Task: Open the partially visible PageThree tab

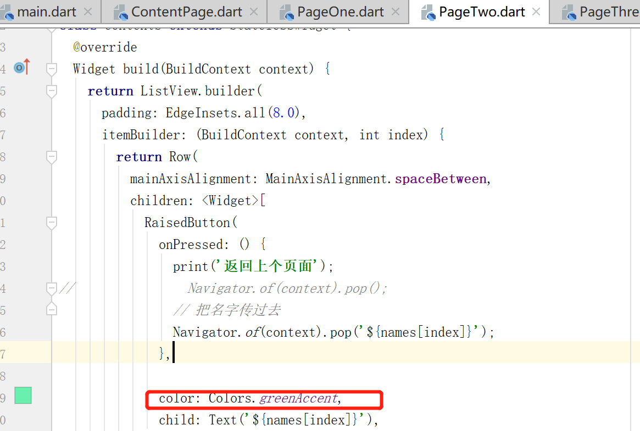Action: [x=600, y=12]
